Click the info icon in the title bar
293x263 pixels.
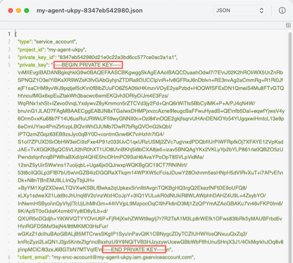[282, 11]
